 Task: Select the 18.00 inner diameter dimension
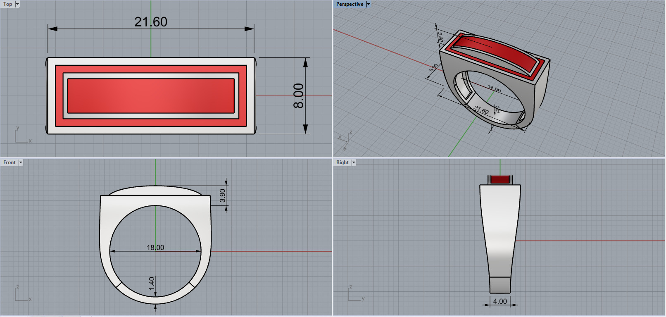[155, 247]
